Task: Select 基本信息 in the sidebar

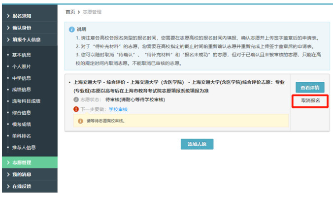Action: coord(22,55)
